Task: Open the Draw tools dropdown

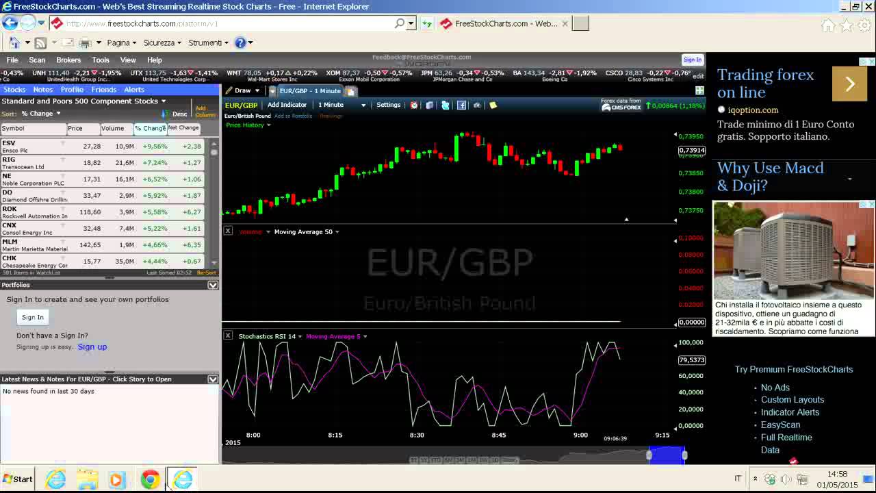Action: coord(242,90)
